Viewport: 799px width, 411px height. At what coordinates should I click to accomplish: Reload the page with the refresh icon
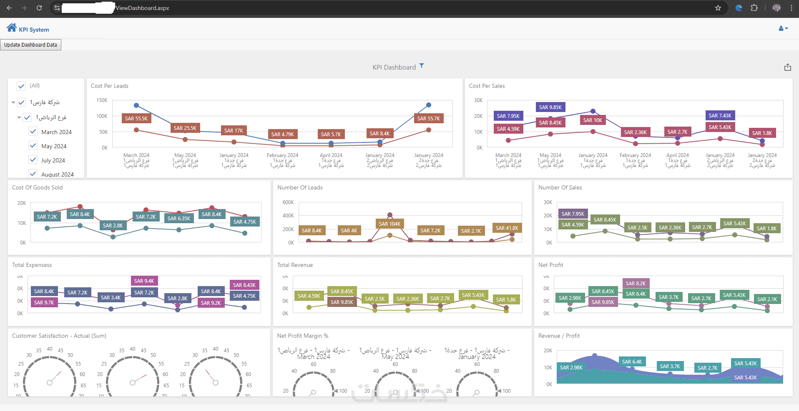(x=39, y=8)
